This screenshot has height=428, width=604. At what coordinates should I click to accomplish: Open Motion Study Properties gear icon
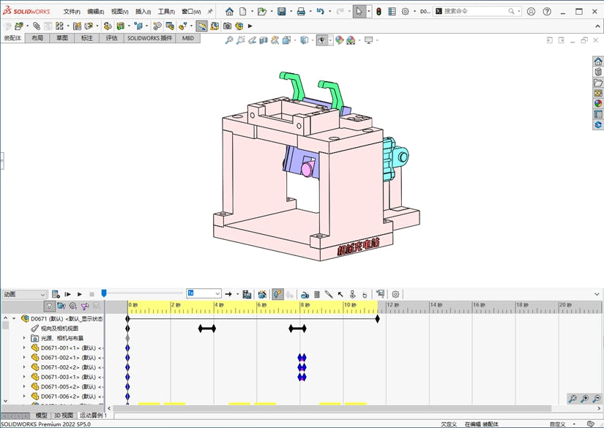tap(395, 294)
